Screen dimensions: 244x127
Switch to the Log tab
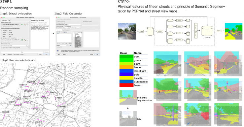pos(9,20)
